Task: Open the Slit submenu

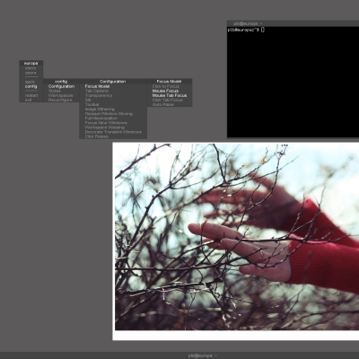Action: pos(113,100)
